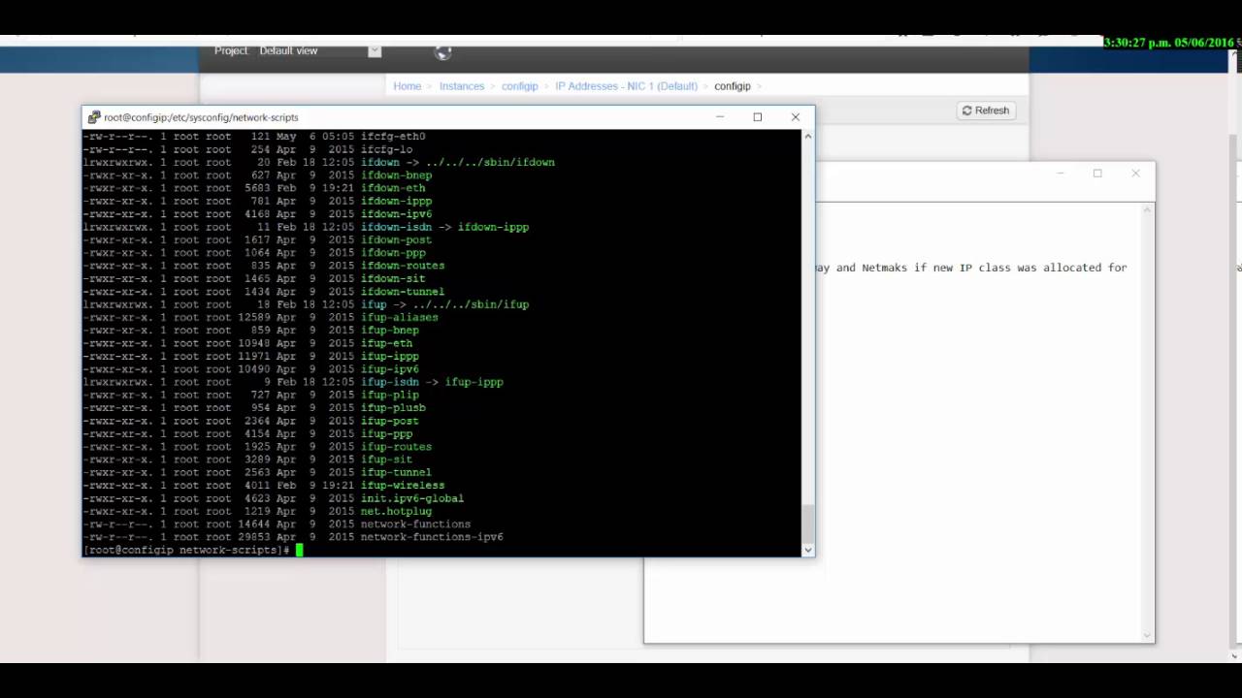Close the PuTTY terminal window
Viewport: 1242px width, 698px height.
tap(796, 117)
